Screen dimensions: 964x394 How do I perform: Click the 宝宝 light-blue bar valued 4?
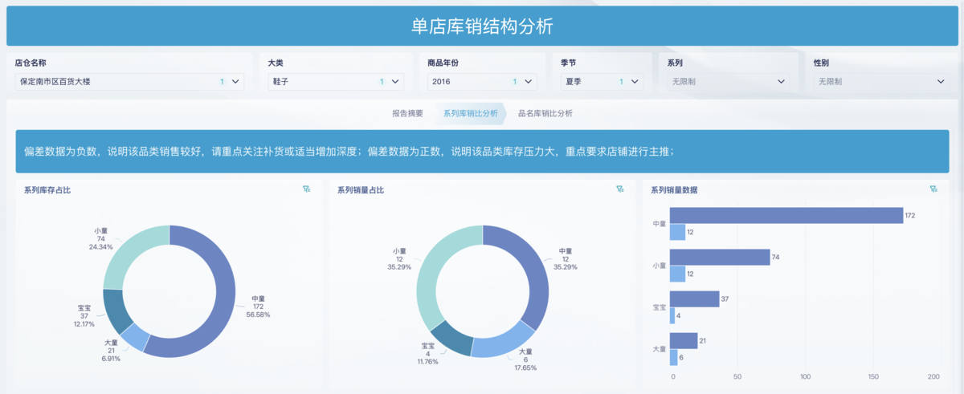click(673, 315)
